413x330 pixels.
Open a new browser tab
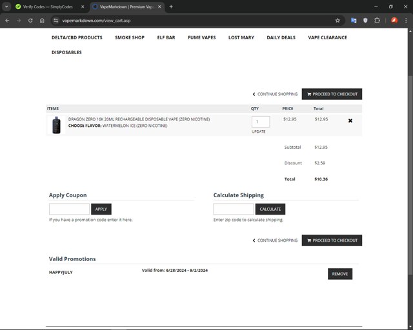point(171,7)
